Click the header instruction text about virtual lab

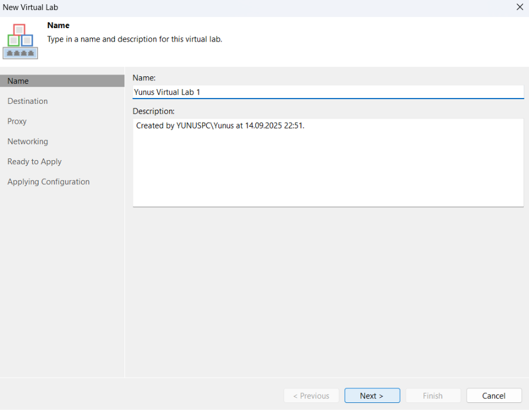click(134, 39)
